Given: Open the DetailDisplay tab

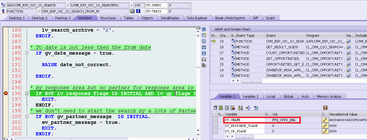Looking at the screenshot, I should pyautogui.click(x=170, y=18).
